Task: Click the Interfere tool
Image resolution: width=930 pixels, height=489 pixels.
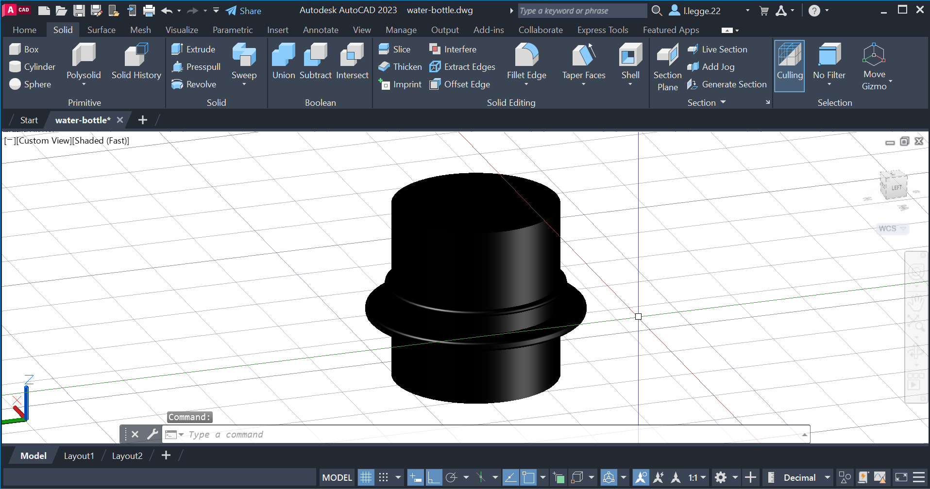Action: pyautogui.click(x=453, y=49)
